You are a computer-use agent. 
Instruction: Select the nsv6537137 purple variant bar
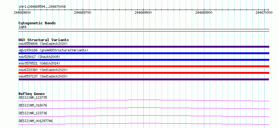[x=144, y=79]
